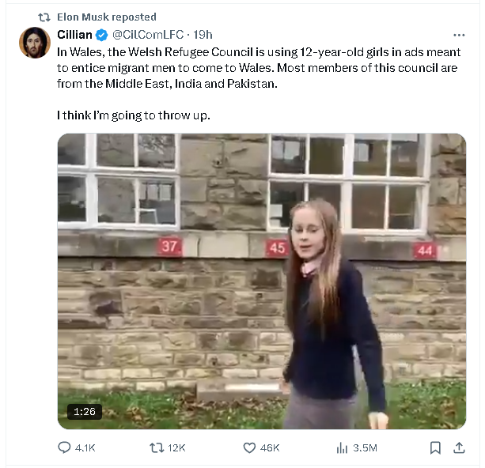The width and height of the screenshot is (485, 468).
Task: Click the "Cillian" display name
Action: pos(74,35)
